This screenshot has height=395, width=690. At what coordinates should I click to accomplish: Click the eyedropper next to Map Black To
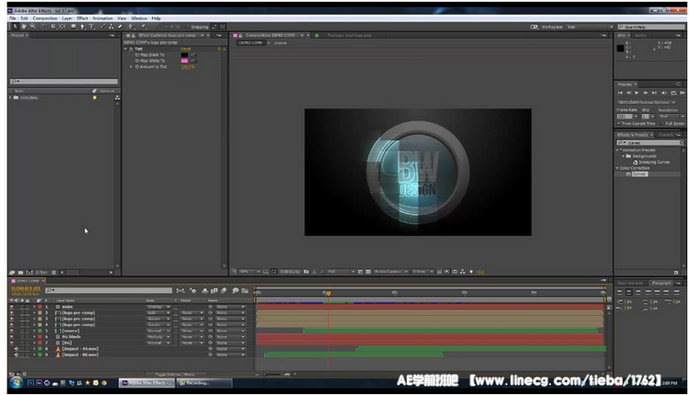coord(193,55)
